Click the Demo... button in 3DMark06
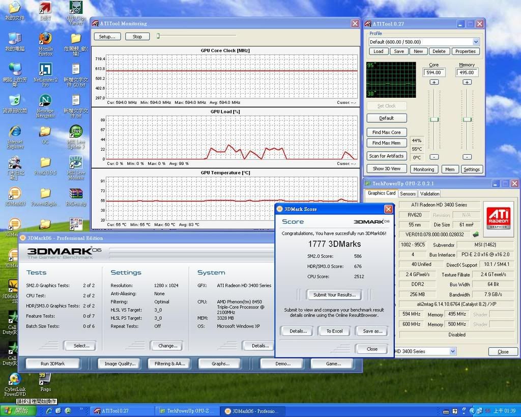This screenshot has height=417, width=521. (283, 364)
